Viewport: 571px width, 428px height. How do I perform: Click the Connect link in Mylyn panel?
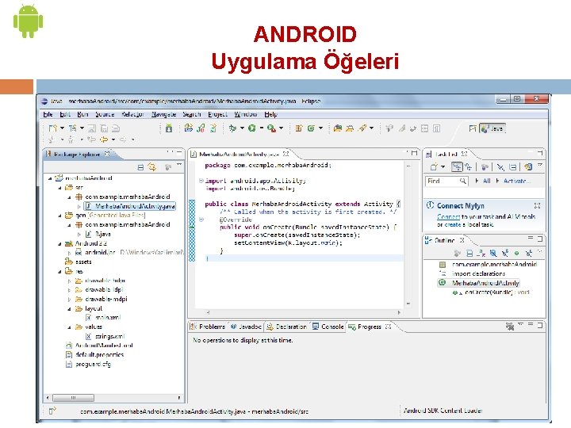[448, 216]
